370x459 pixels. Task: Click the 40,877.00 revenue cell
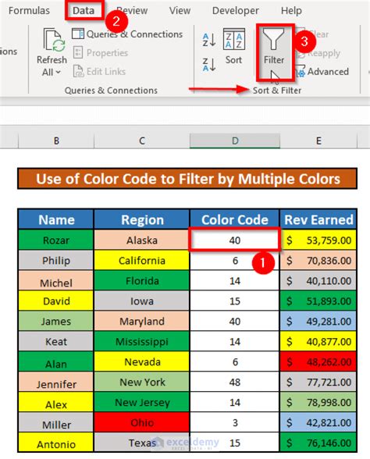pos(318,341)
